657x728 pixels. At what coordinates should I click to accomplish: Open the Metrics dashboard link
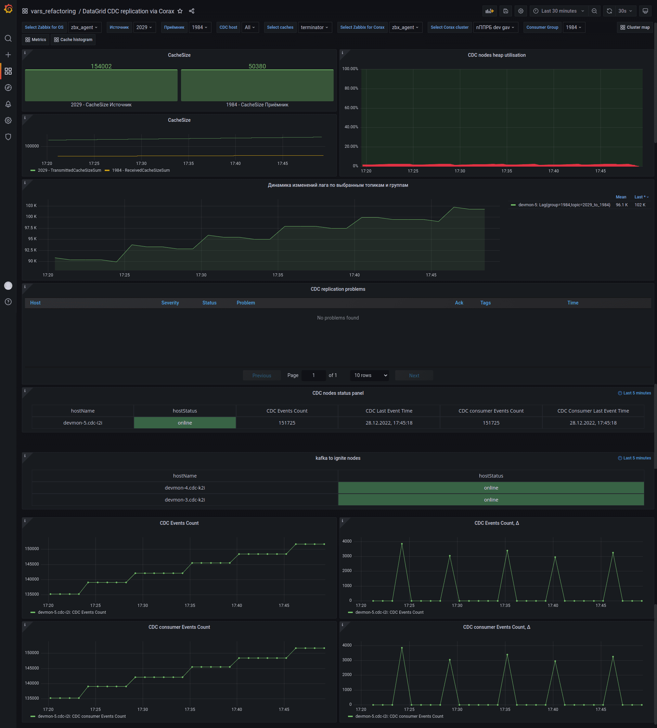36,40
